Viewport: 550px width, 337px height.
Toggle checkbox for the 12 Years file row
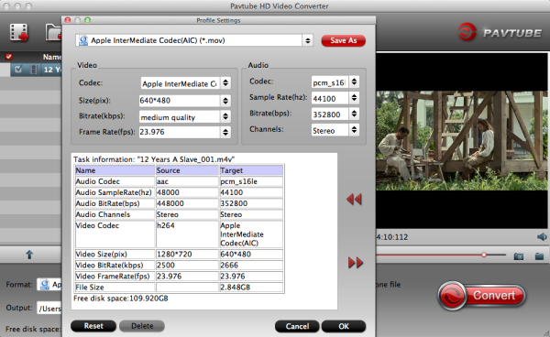(x=18, y=70)
